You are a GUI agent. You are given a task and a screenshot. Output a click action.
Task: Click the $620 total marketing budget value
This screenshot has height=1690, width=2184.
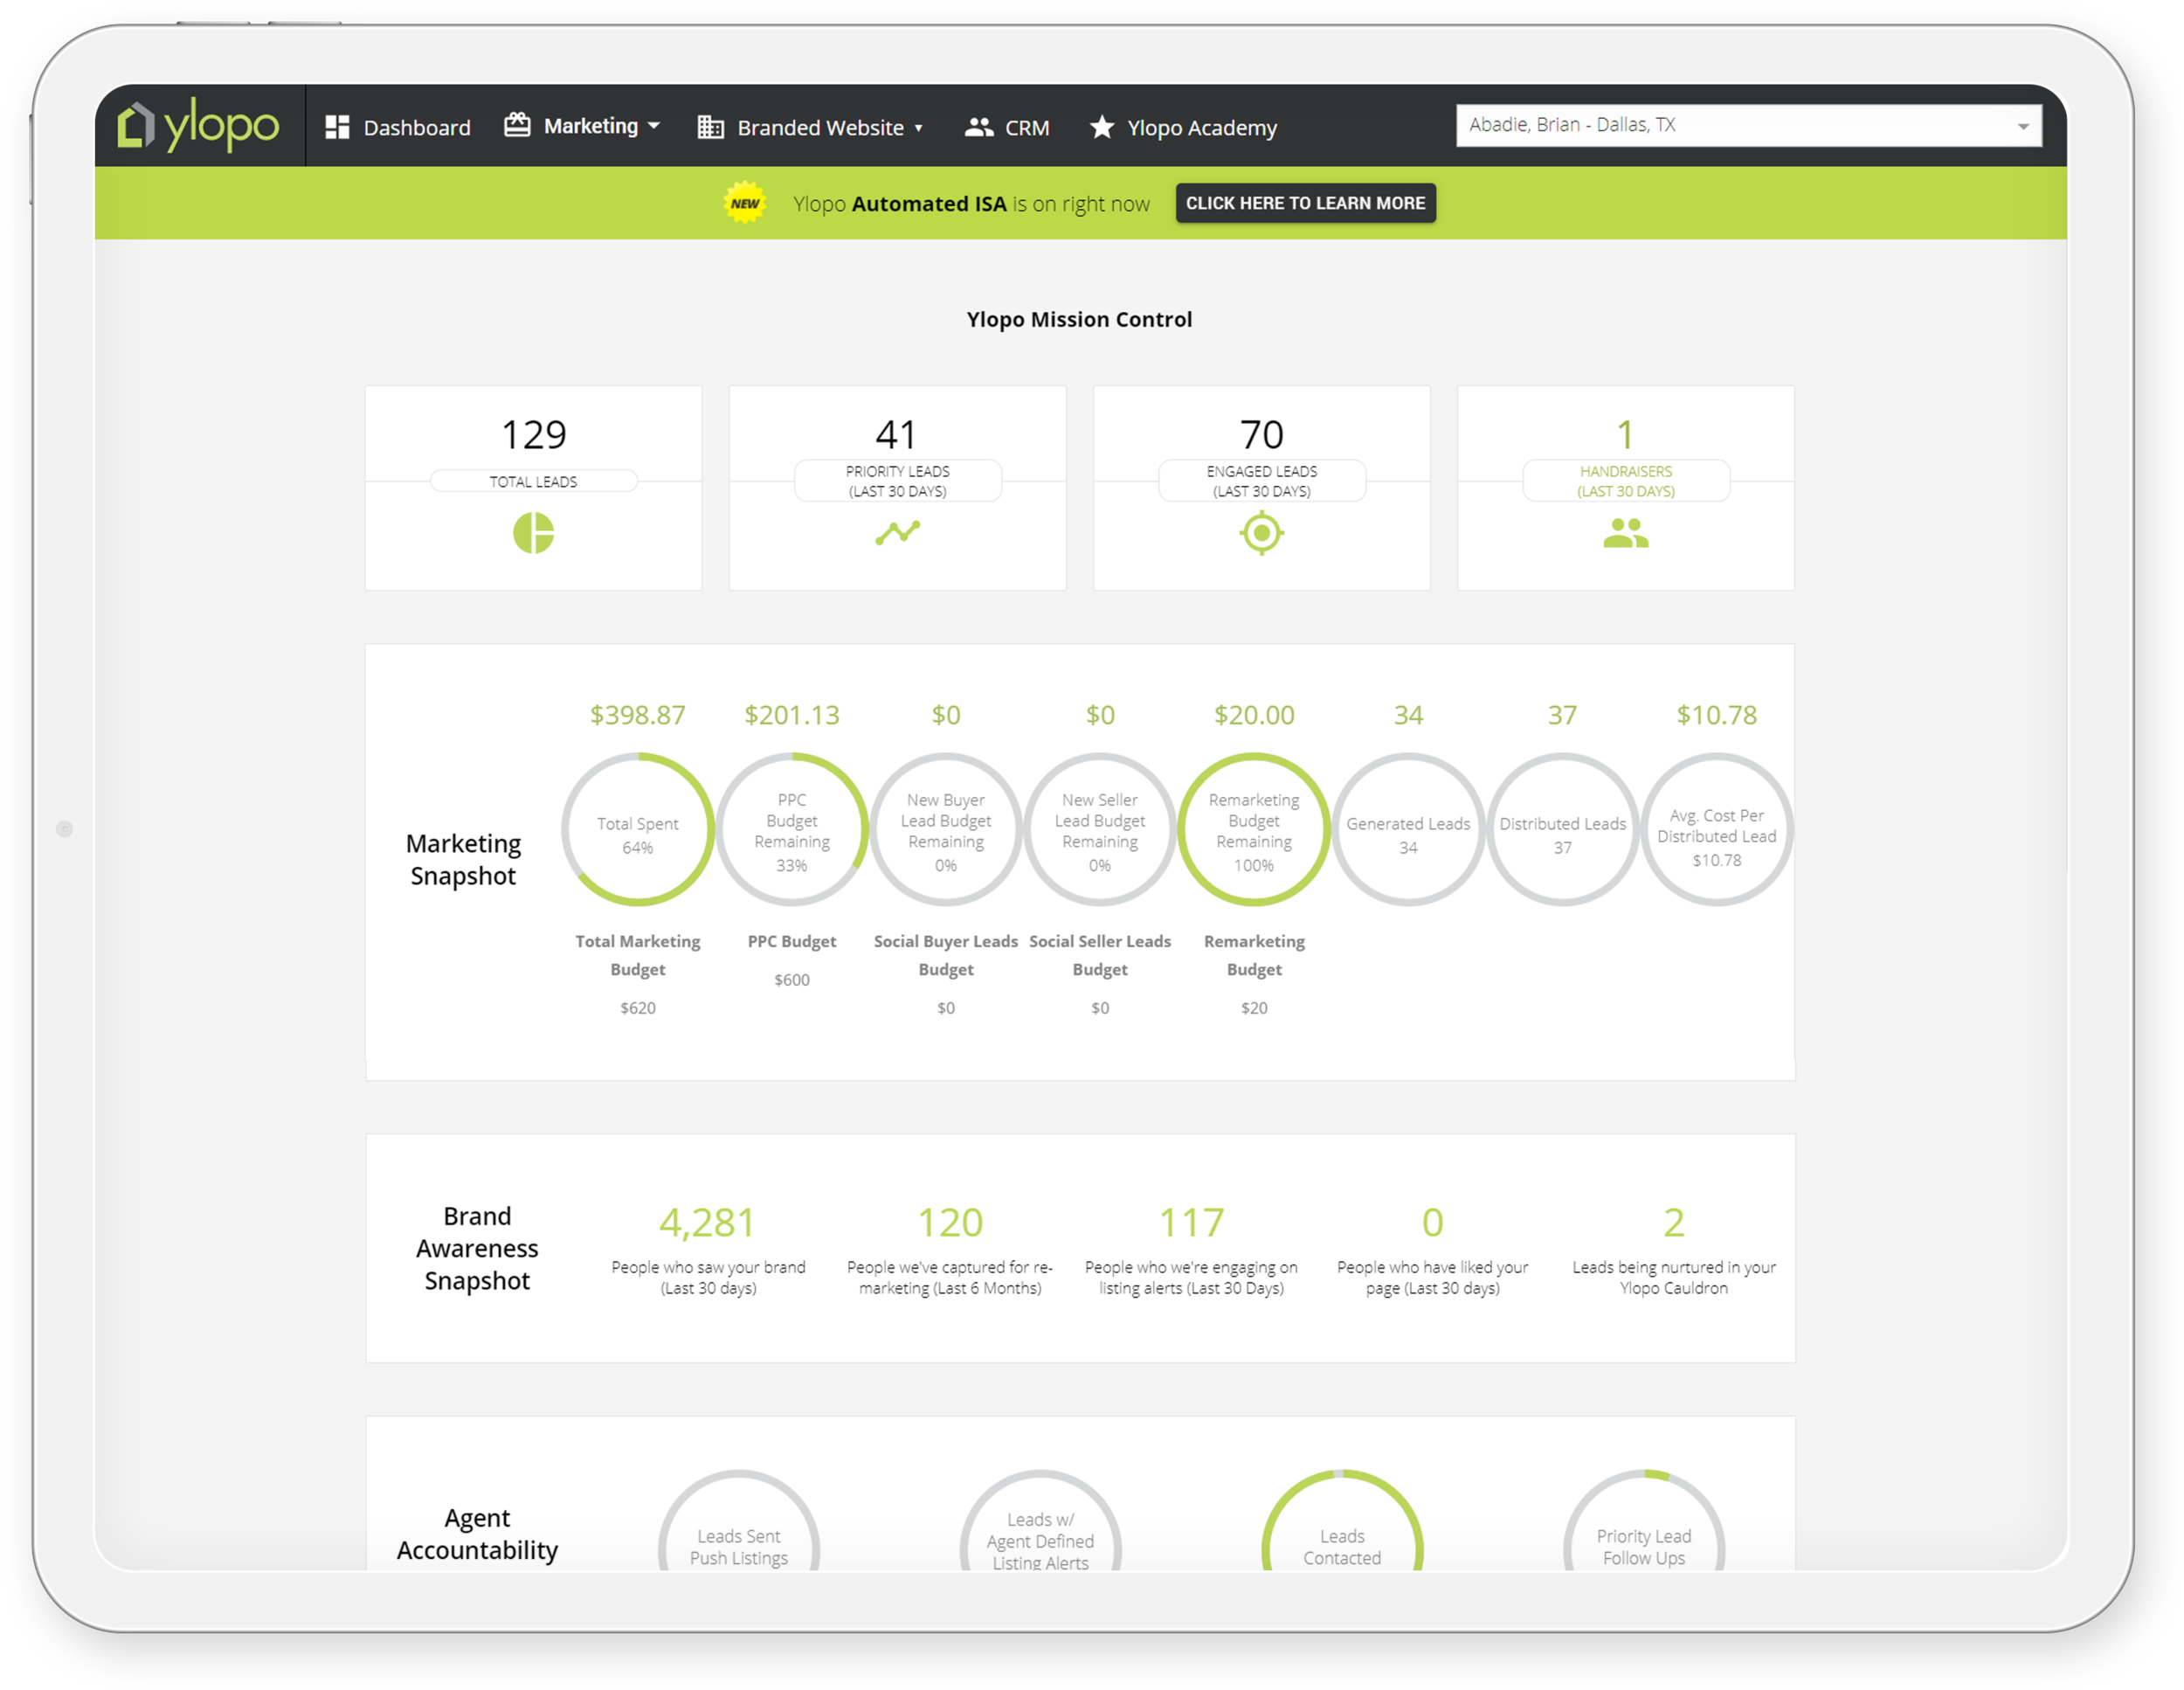638,1008
